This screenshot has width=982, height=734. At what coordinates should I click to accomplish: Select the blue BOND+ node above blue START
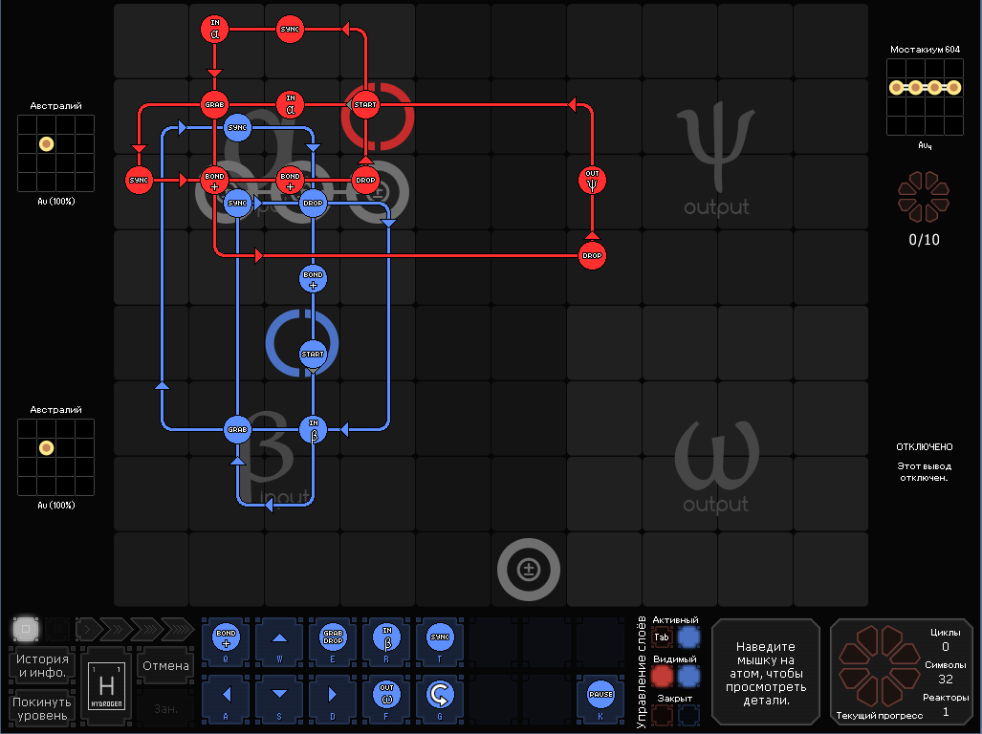coord(313,279)
